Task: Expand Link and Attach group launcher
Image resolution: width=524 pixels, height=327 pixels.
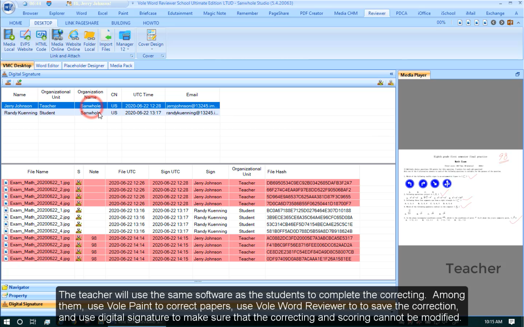Action: [x=132, y=56]
